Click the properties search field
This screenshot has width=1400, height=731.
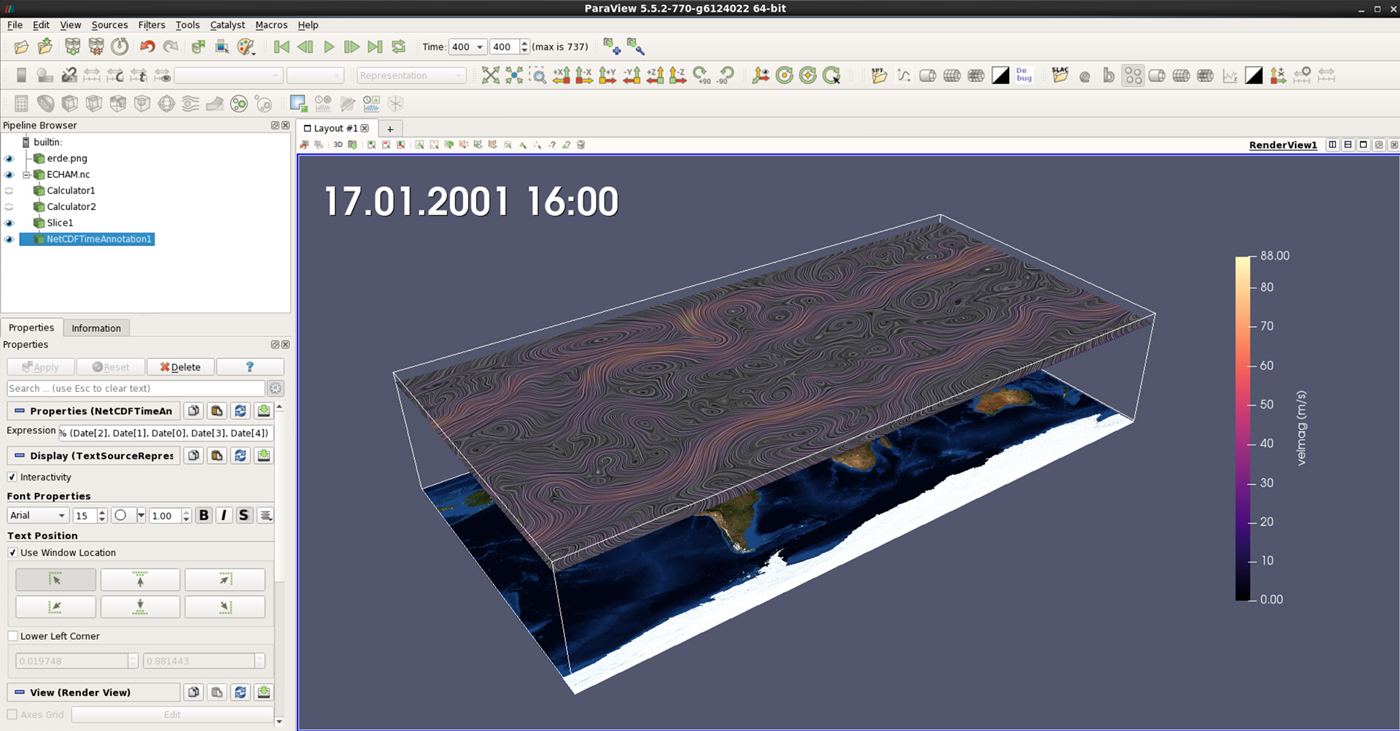[x=136, y=388]
